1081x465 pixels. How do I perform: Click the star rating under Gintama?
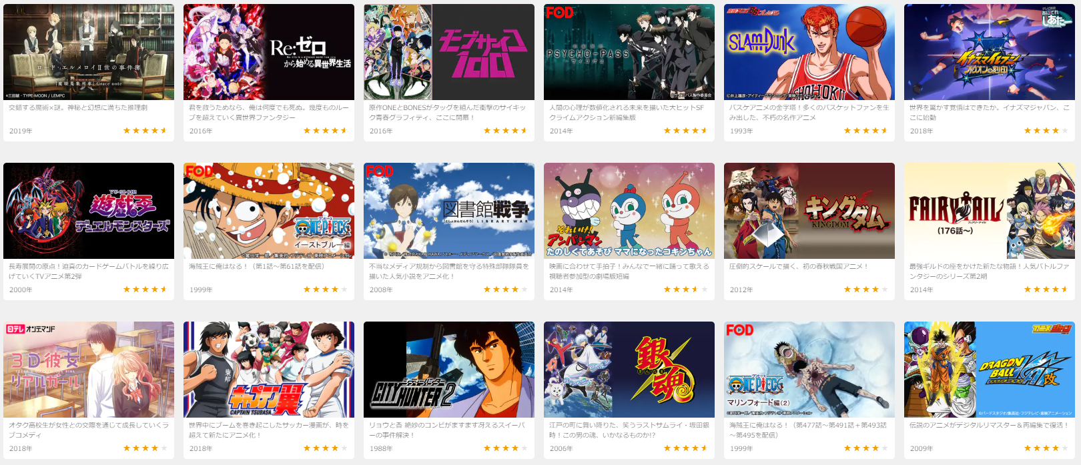[685, 448]
